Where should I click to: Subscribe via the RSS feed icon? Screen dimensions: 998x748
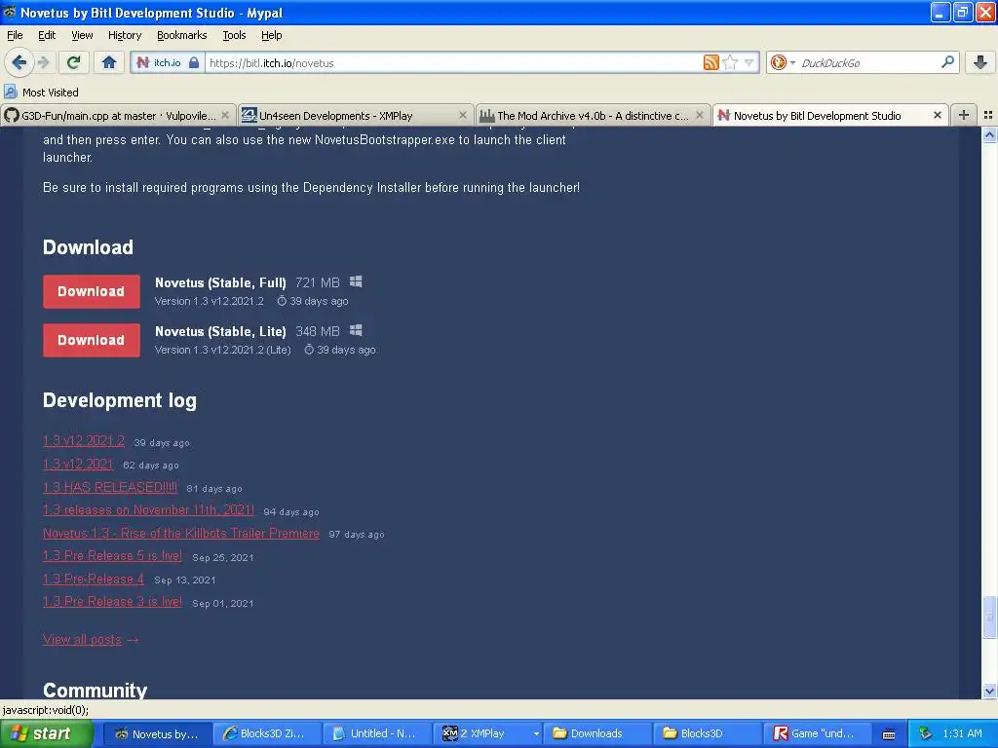pyautogui.click(x=710, y=62)
